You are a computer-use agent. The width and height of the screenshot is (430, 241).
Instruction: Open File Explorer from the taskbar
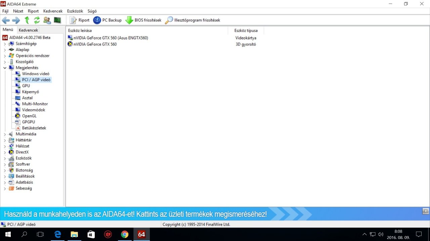(x=74, y=234)
